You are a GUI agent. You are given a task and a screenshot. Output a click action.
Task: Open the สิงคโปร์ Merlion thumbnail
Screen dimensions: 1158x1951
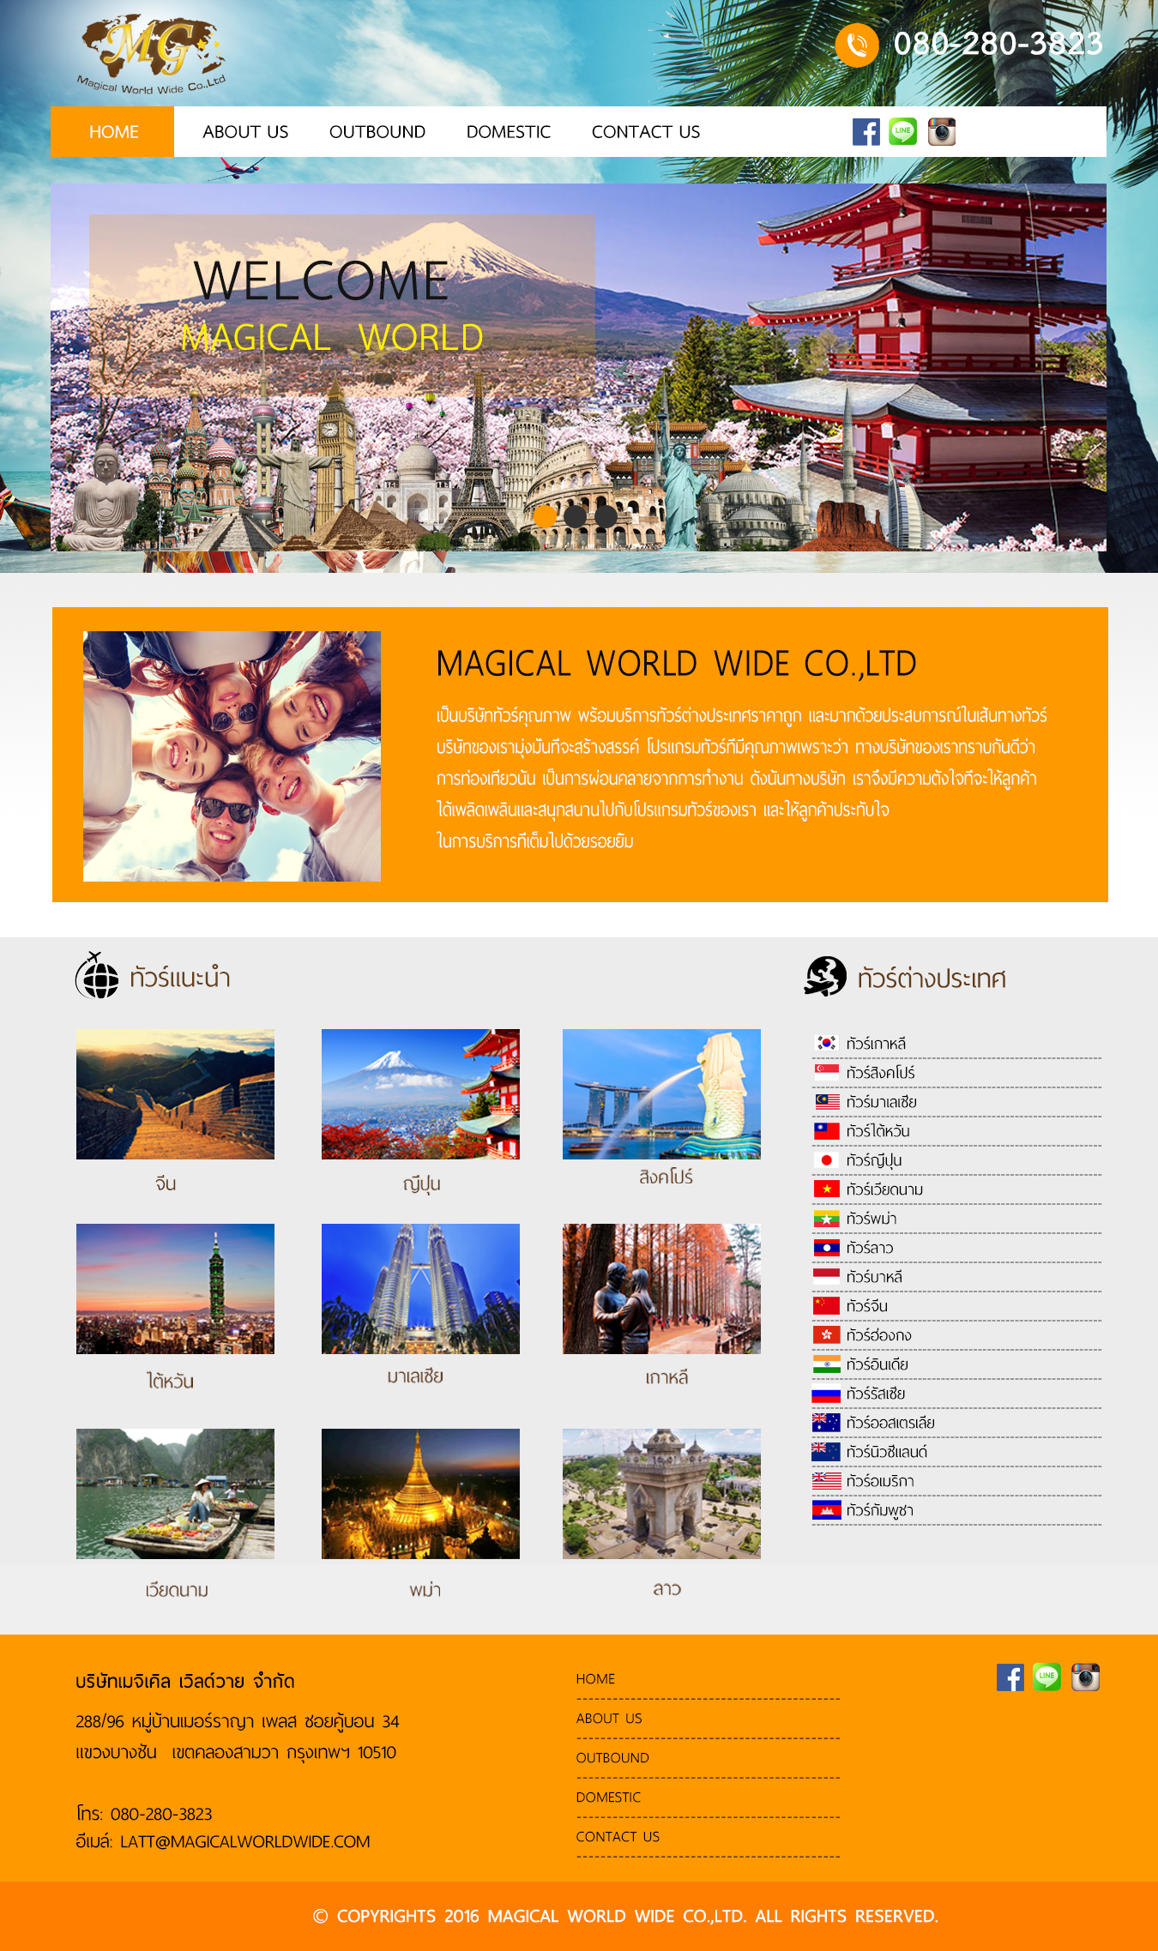click(661, 1094)
